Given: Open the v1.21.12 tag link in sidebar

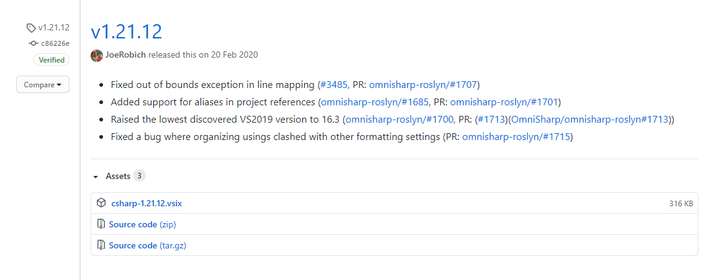Looking at the screenshot, I should pos(53,28).
